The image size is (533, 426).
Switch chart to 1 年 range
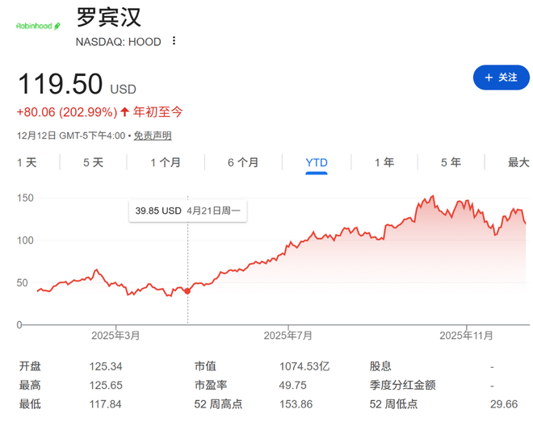[384, 162]
